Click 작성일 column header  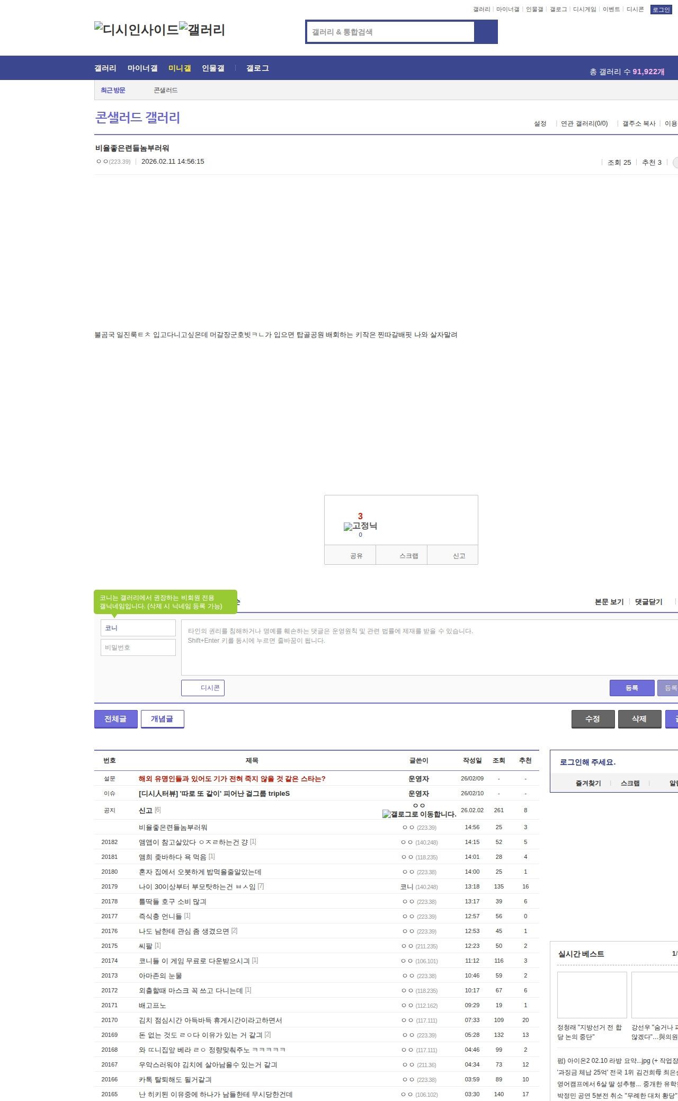[x=472, y=760]
